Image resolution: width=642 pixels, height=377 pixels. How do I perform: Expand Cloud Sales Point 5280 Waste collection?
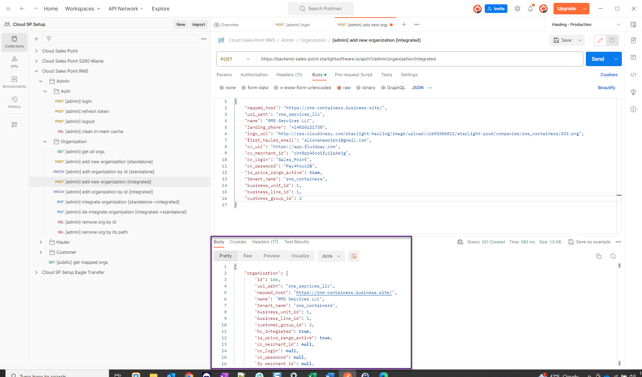click(x=36, y=61)
